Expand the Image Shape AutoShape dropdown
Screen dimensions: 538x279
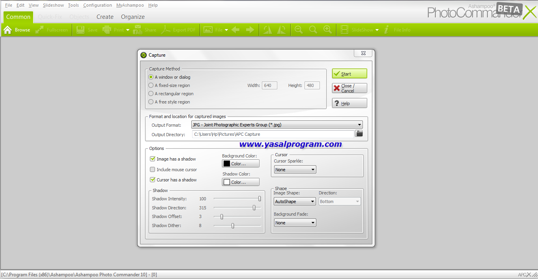pyautogui.click(x=295, y=201)
